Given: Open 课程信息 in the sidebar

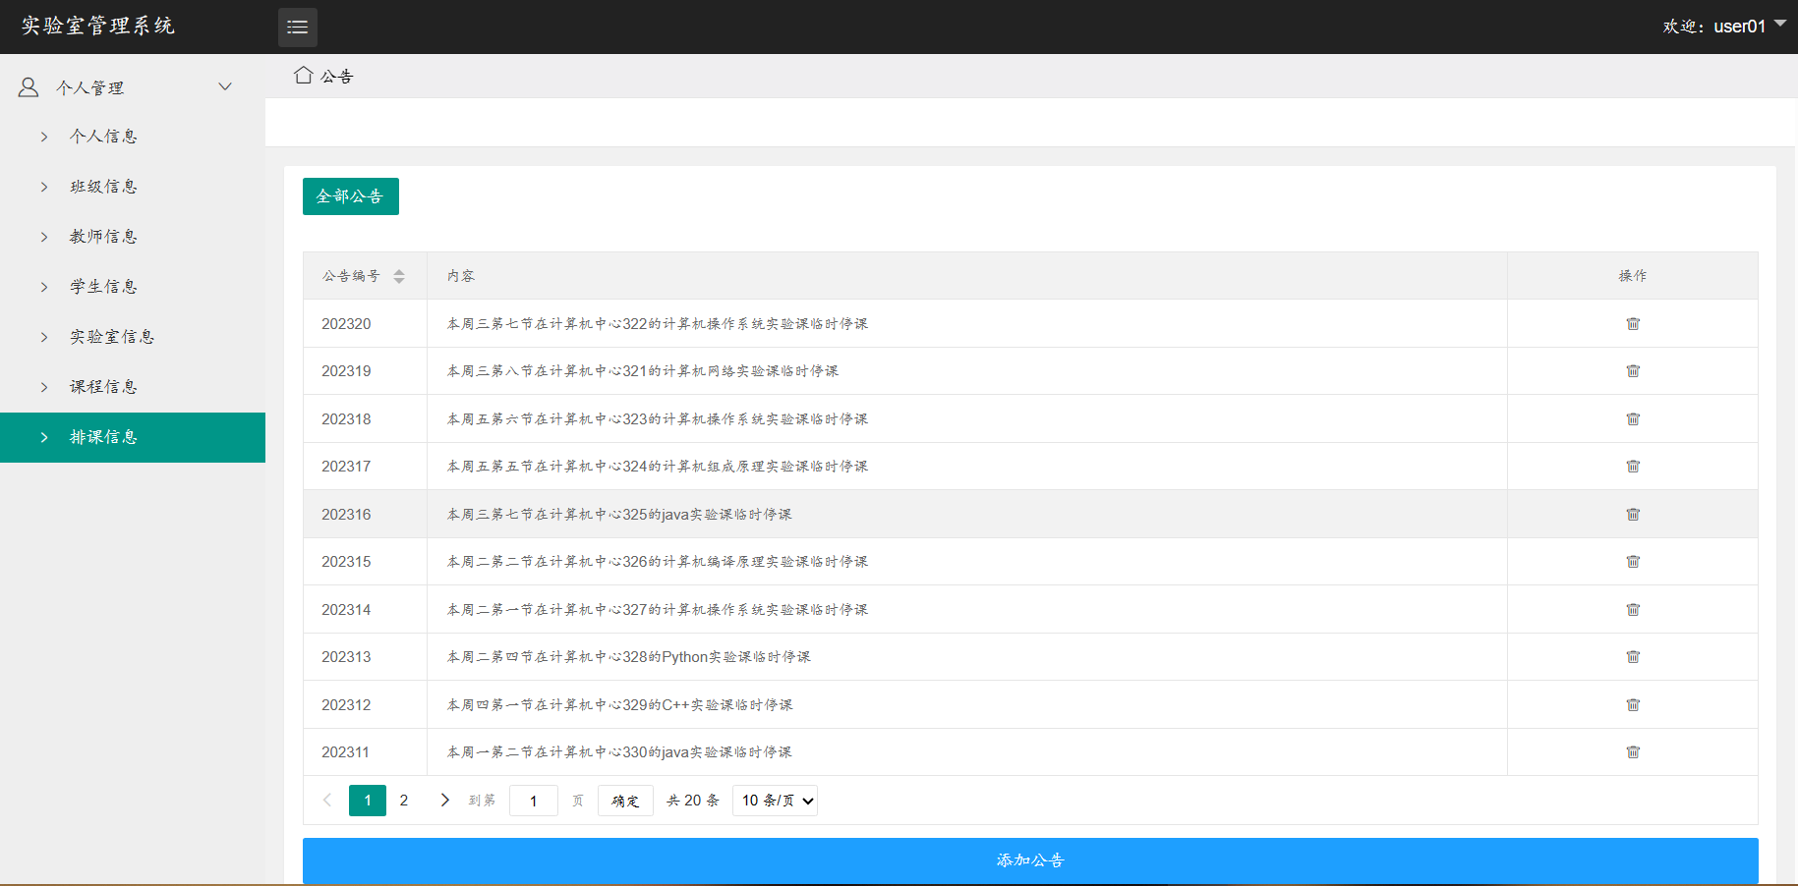Looking at the screenshot, I should click(x=133, y=387).
